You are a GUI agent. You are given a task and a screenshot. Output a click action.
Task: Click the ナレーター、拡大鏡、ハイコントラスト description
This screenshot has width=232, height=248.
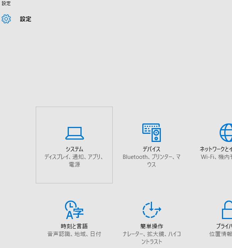pos(151,238)
